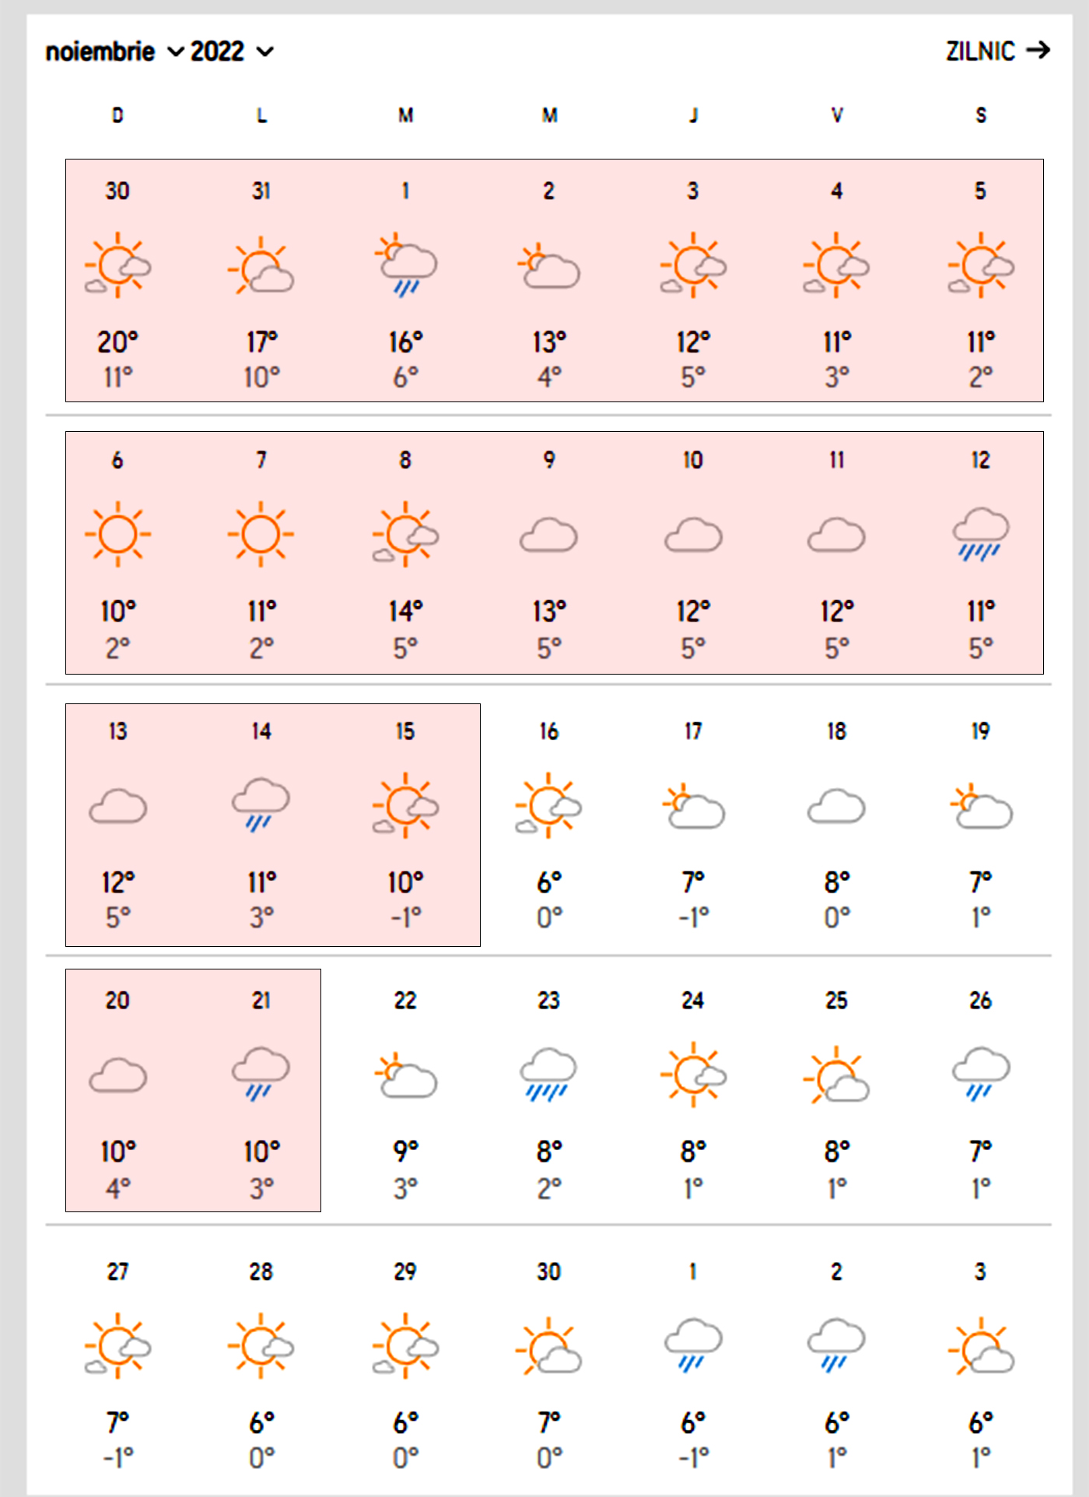Viewport: 1089px width, 1497px height.
Task: Click the day number 28
Action: pyautogui.click(x=261, y=1272)
